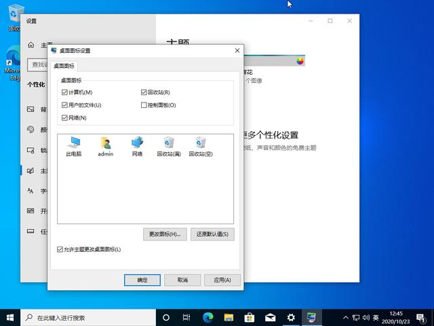The image size is (434, 326).
Task: Open the background picture icon in Settings sidebar
Action: (31, 109)
